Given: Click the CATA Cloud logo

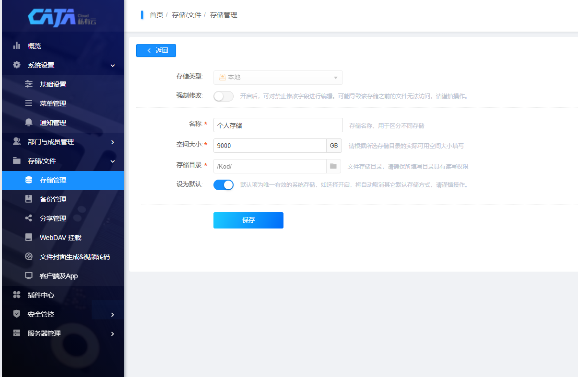Looking at the screenshot, I should [62, 17].
